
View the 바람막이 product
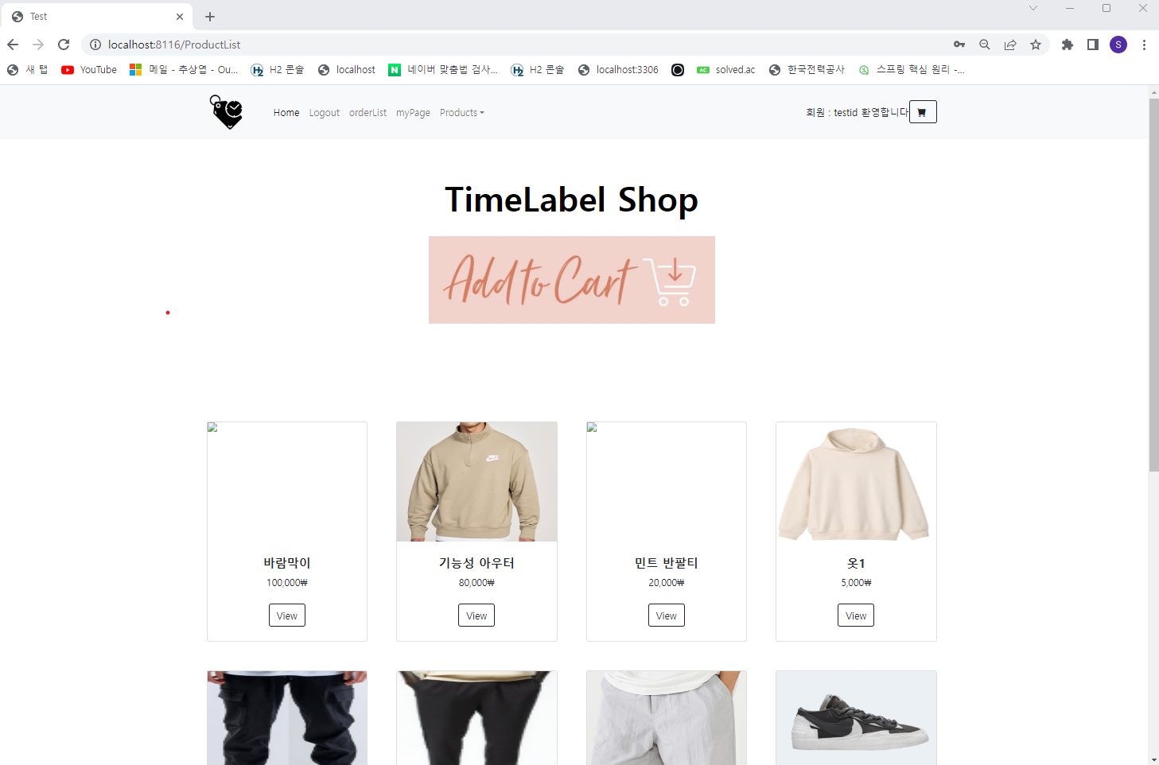click(x=287, y=615)
